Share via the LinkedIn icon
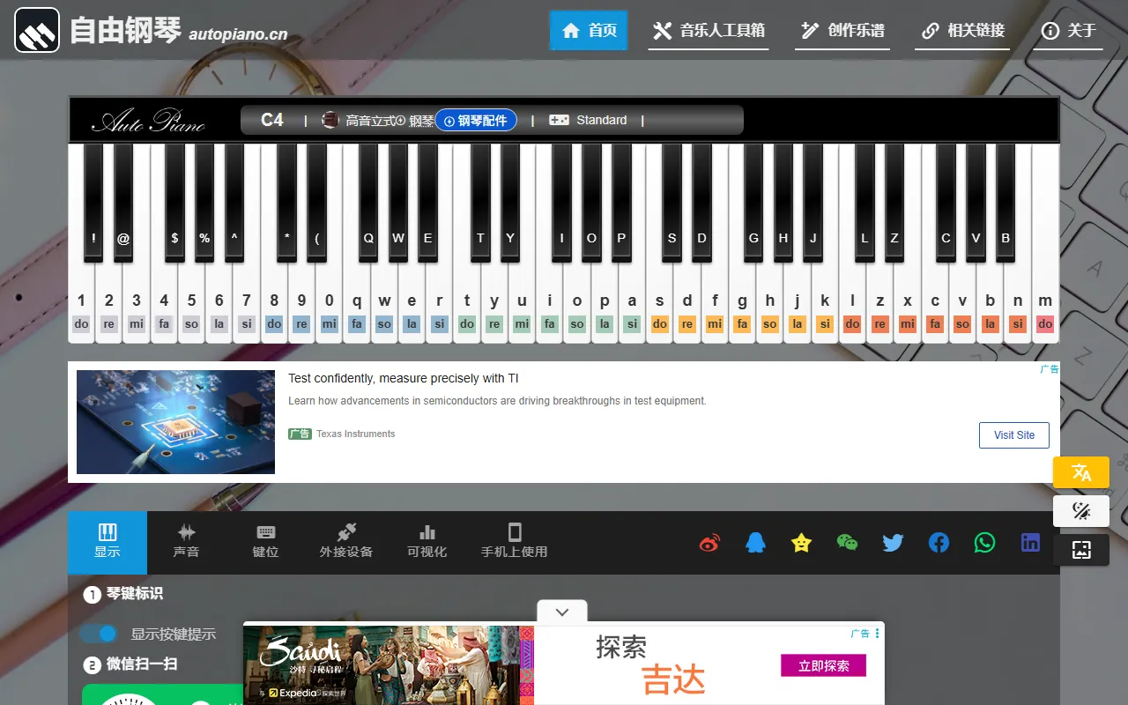1128x705 pixels. coord(1030,543)
